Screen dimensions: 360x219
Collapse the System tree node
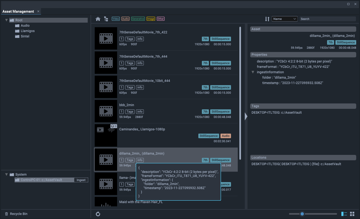6,175
